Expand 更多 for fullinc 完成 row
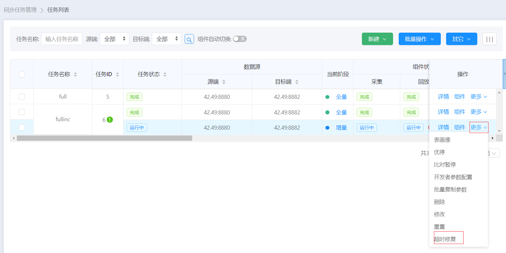 pos(479,112)
